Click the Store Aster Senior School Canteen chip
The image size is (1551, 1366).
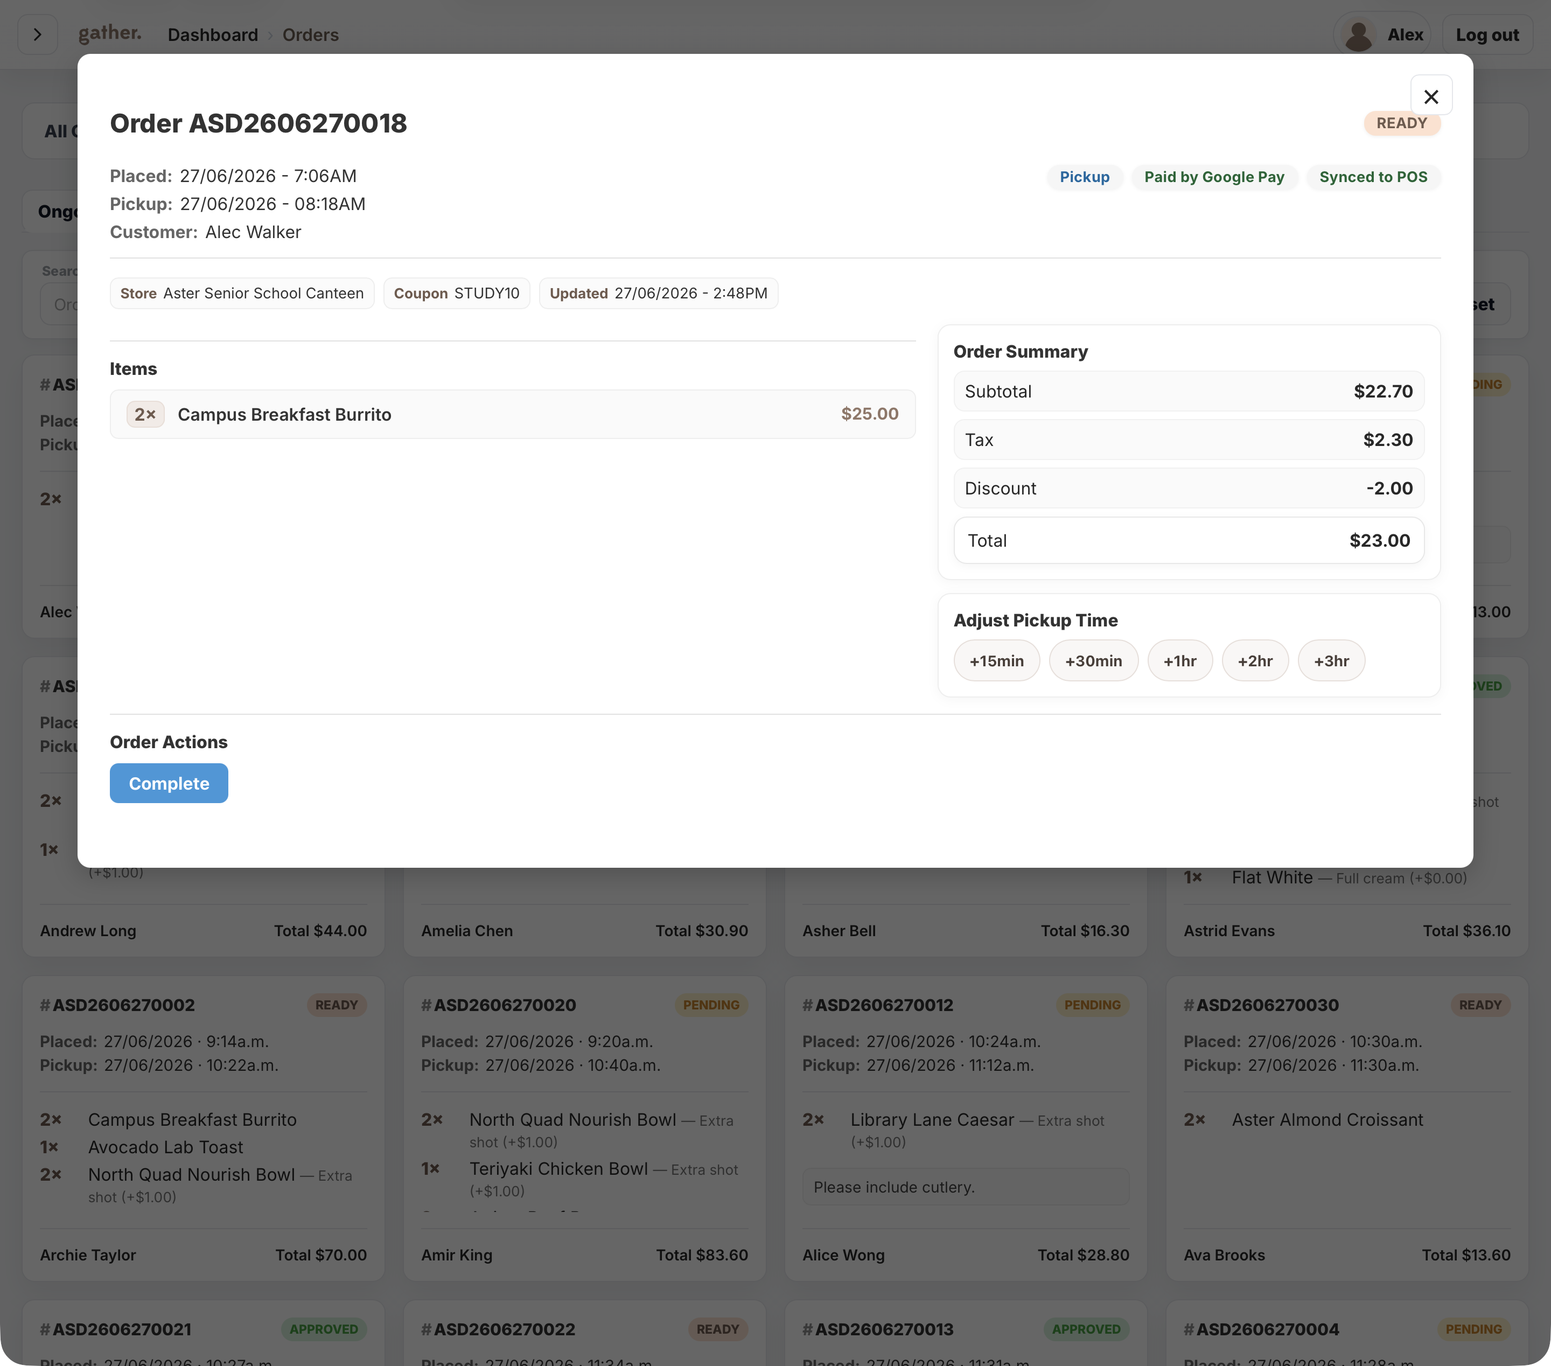pos(242,293)
